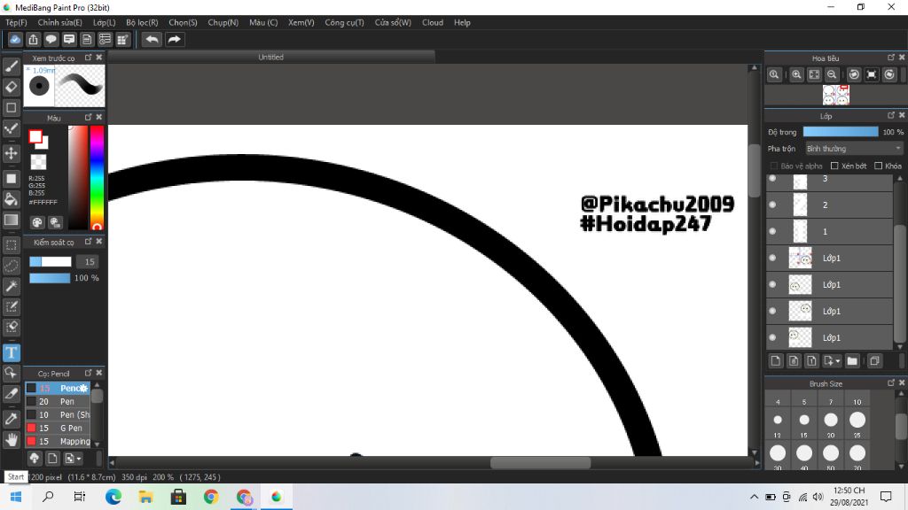Hide layer 3 visibility dot
Screen dimensions: 908x510
coord(772,179)
